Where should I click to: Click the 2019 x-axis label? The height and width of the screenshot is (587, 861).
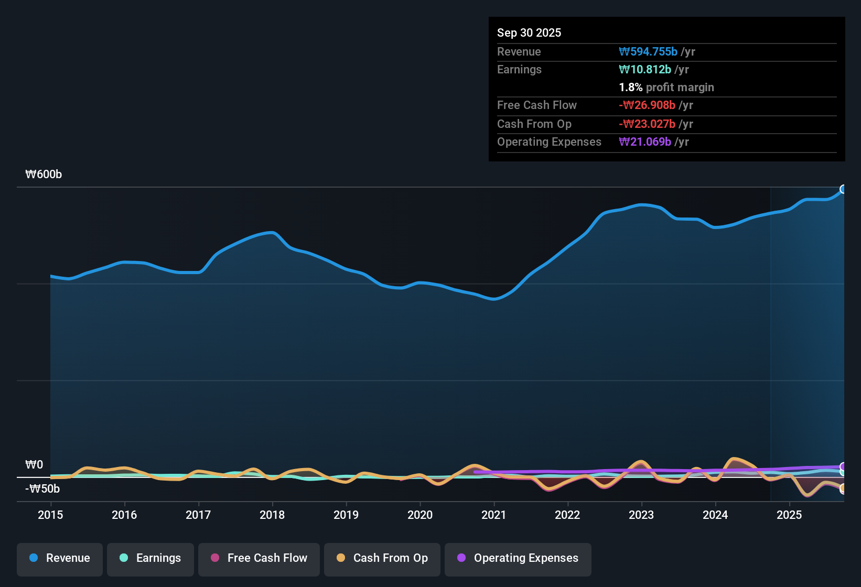(346, 515)
